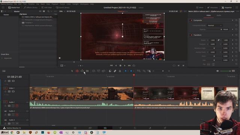Click the Opacity value field 100.00
This screenshot has width=240, height=135.
coord(225,29)
